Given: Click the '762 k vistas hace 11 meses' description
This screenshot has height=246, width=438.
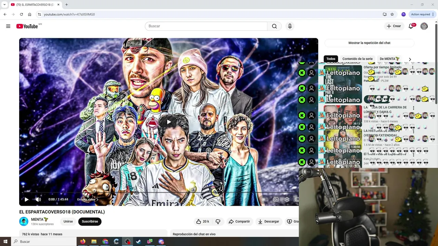Looking at the screenshot, I should click(42, 234).
